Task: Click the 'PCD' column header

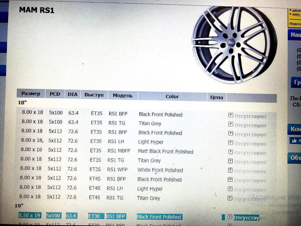Action: click(55, 94)
